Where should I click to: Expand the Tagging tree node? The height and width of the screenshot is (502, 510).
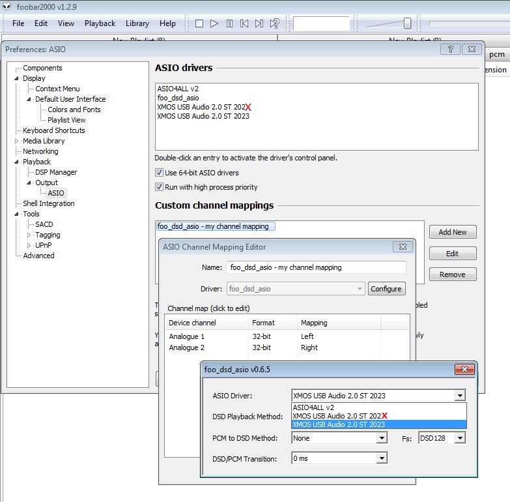29,235
